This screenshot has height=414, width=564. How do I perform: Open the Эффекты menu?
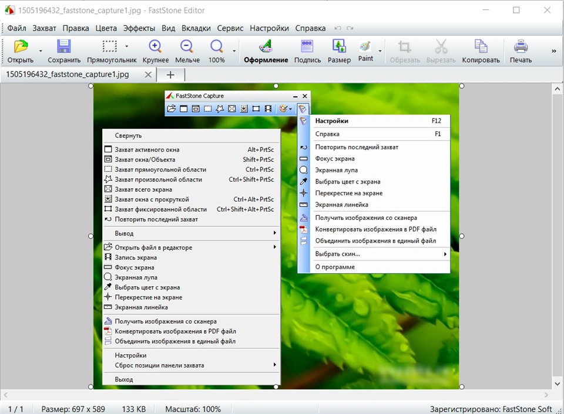[x=139, y=28]
